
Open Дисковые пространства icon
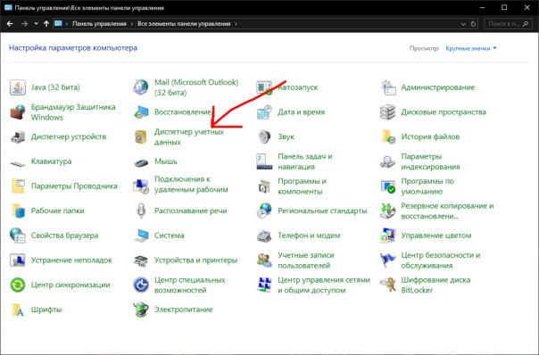click(388, 112)
